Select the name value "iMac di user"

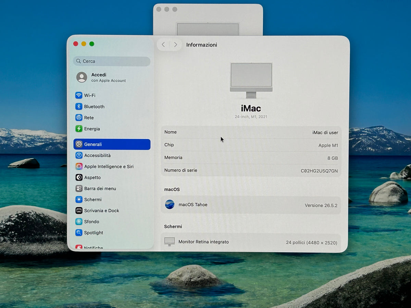(x=325, y=132)
